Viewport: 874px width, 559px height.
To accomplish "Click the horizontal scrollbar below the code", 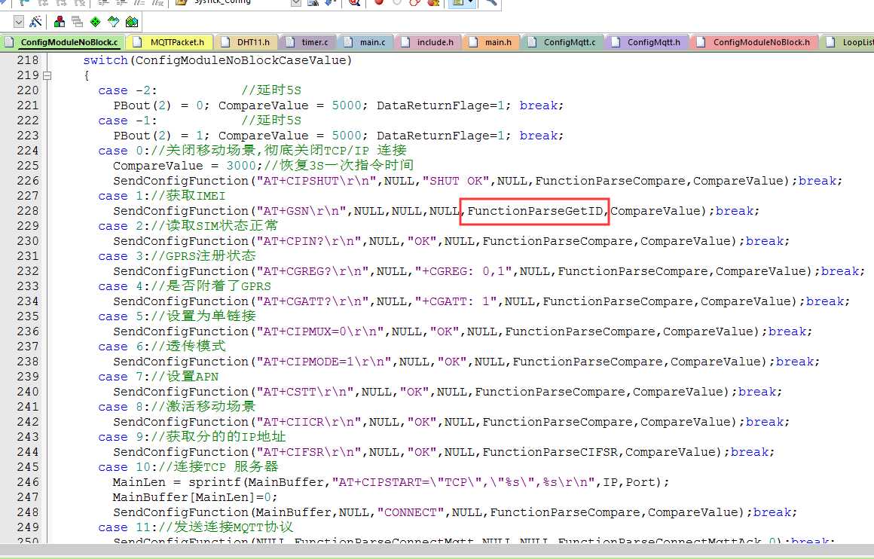I will 437,549.
